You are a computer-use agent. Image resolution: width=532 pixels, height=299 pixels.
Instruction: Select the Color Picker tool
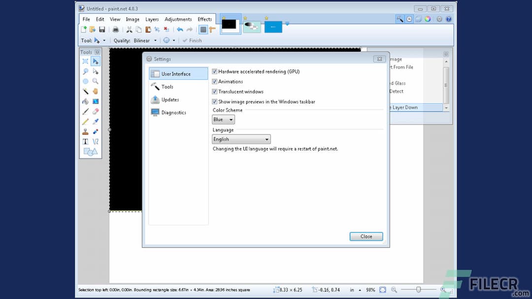[x=95, y=121]
